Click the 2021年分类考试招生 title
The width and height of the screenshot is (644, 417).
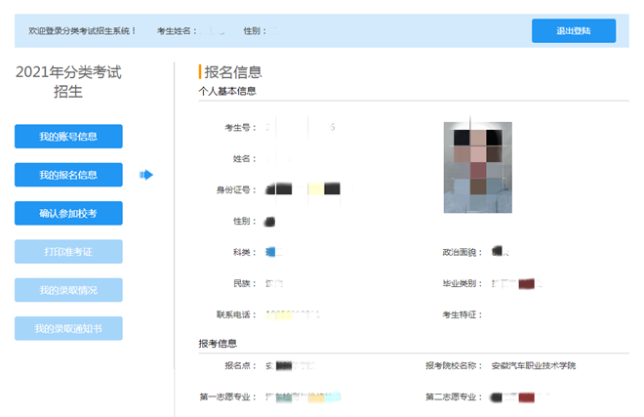[68, 81]
